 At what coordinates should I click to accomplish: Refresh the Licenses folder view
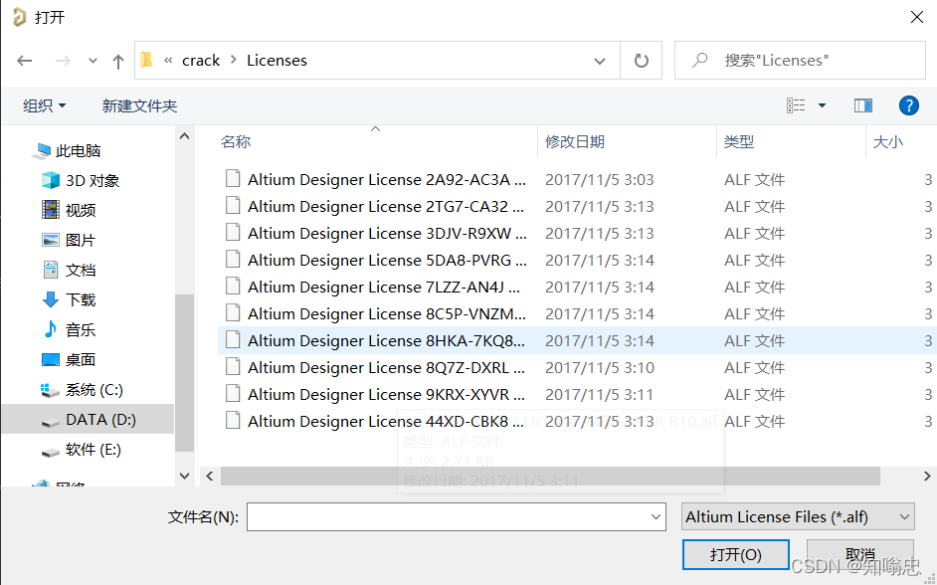[640, 60]
